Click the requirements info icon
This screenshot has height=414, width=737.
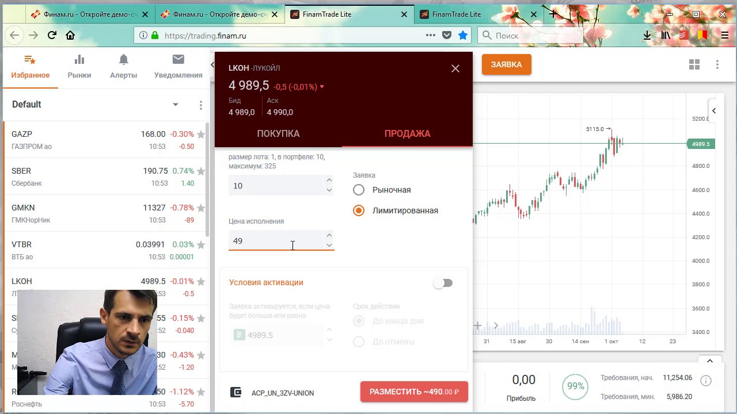706,381
